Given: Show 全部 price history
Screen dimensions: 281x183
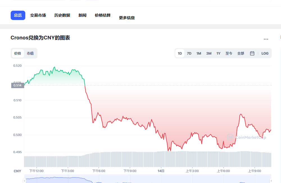Looking at the screenshot, I should [241, 53].
